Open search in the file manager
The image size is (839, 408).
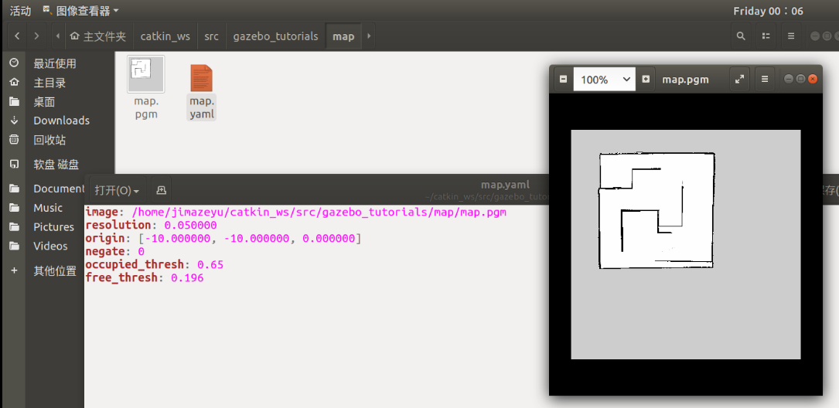pyautogui.click(x=741, y=36)
